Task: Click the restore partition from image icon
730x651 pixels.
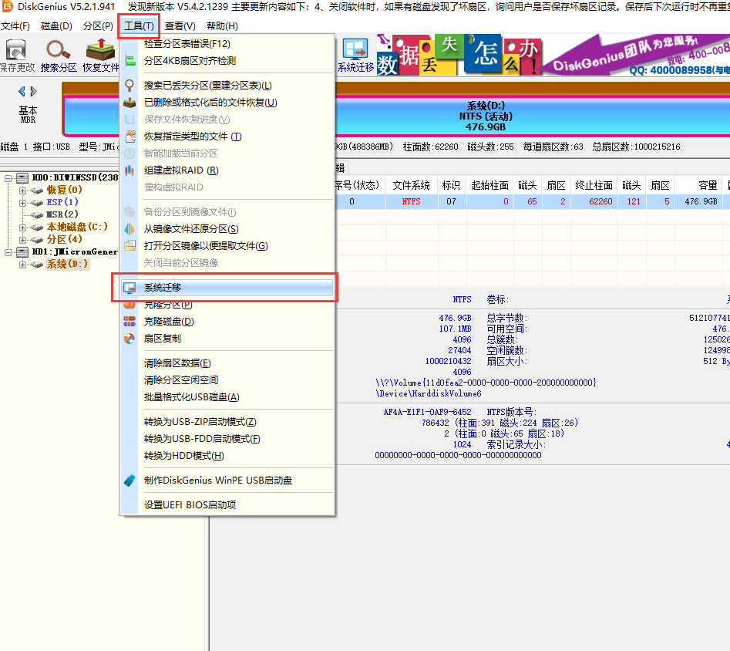Action: (x=130, y=229)
